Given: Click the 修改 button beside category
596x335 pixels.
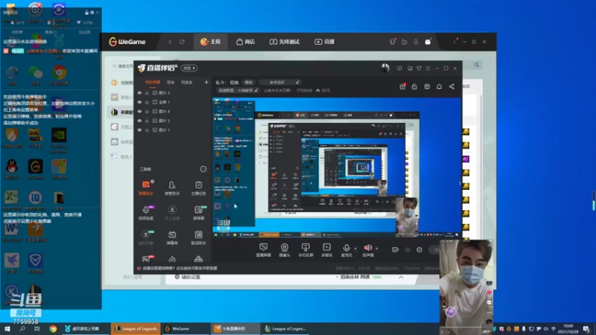Looking at the screenshot, I should pyautogui.click(x=249, y=82).
